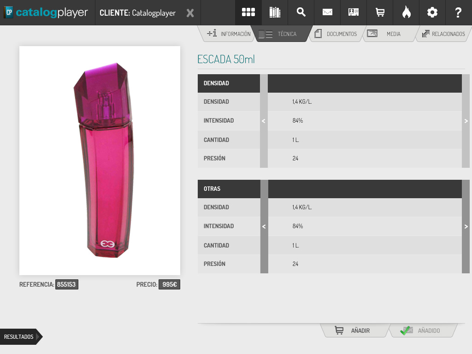Click the price value 995€
The image size is (472, 354).
click(x=170, y=284)
